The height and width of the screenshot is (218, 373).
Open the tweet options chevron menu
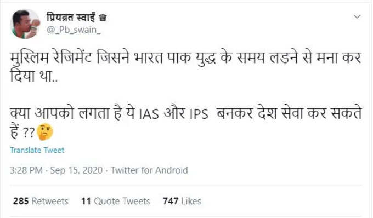pyautogui.click(x=357, y=16)
